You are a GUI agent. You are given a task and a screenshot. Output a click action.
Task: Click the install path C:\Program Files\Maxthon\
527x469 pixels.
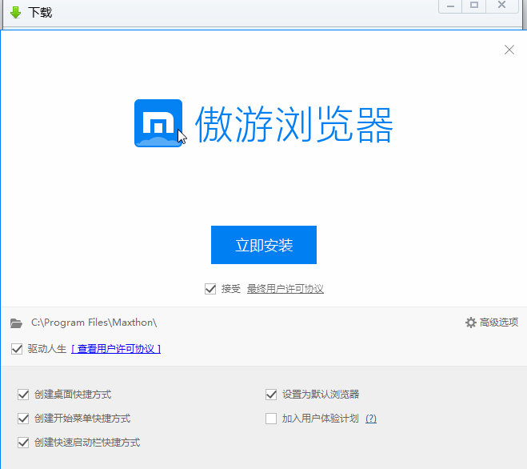tap(94, 323)
